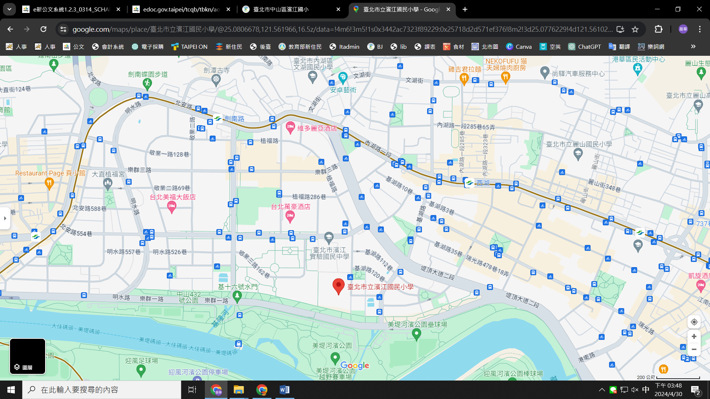Viewport: 710px width, 399px height.
Task: Open the Canva bookmark
Action: (519, 47)
